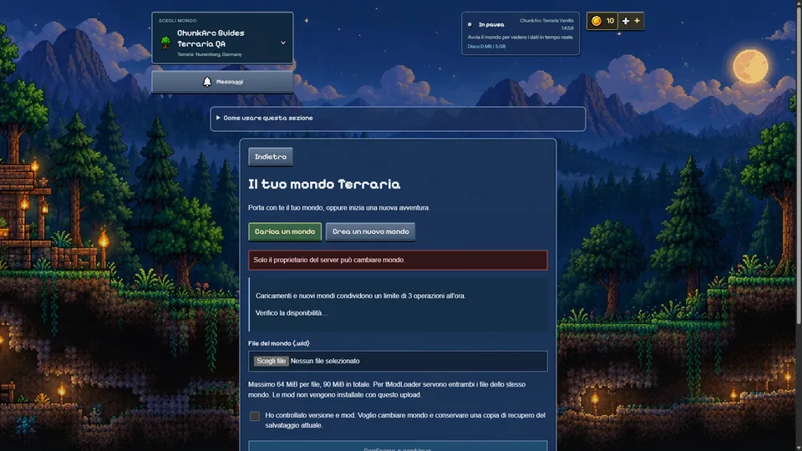Click the red owner-only error message
The height and width of the screenshot is (451, 802).
(x=398, y=260)
